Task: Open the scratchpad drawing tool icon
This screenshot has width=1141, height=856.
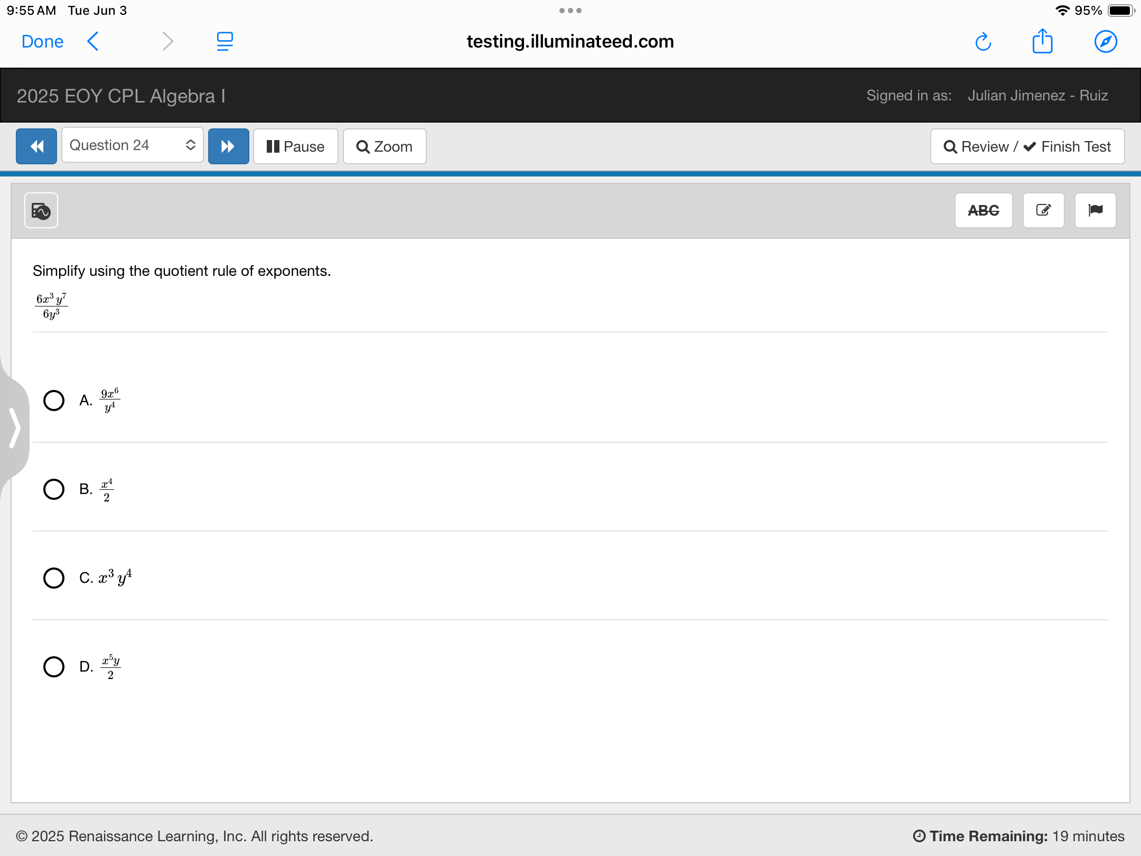Action: click(41, 211)
